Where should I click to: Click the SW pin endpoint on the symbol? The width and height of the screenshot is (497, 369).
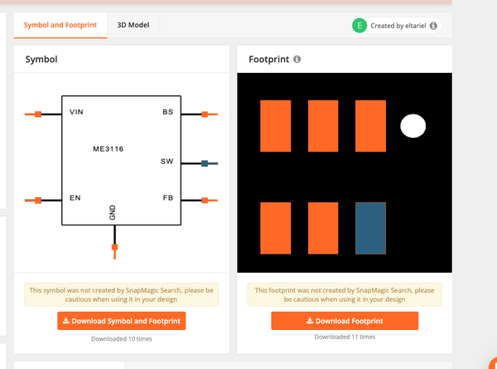[x=205, y=163]
